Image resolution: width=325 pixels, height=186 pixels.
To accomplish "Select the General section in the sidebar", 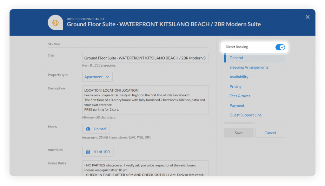I will (x=236, y=58).
